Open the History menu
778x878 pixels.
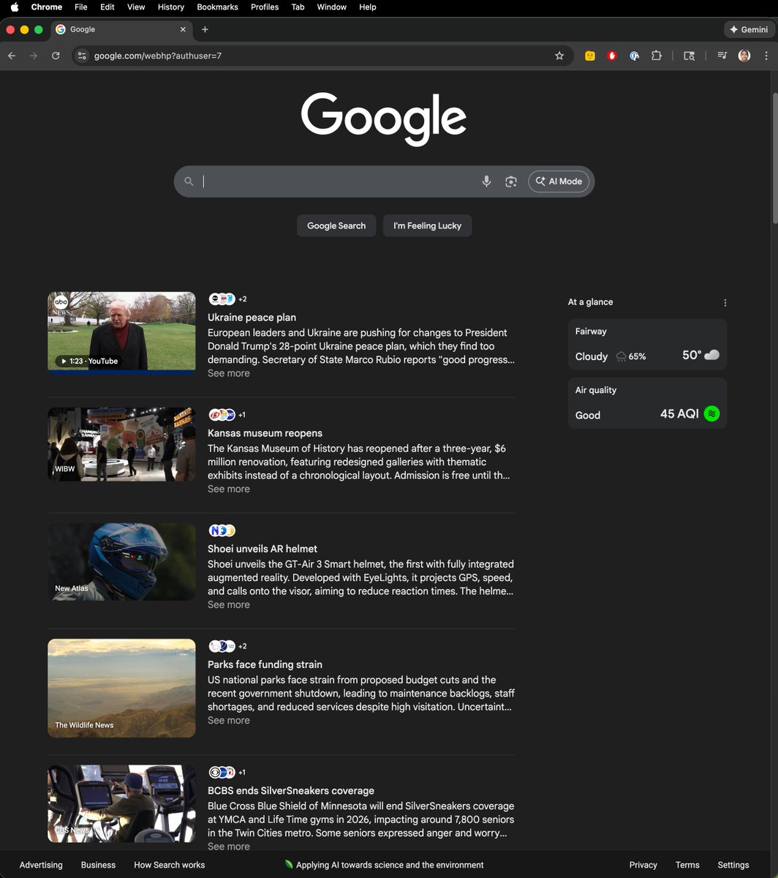pyautogui.click(x=171, y=7)
